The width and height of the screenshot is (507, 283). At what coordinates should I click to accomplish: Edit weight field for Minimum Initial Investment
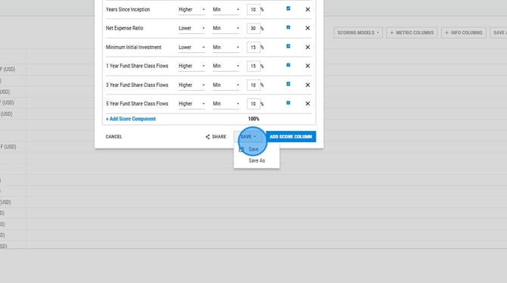[253, 47]
